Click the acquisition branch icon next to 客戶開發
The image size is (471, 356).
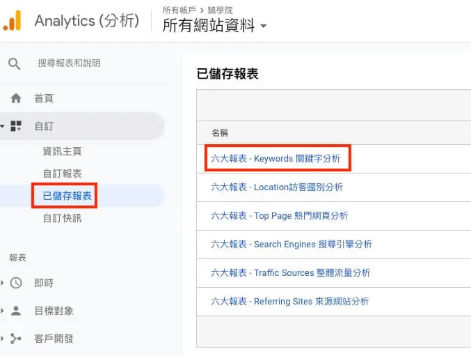pyautogui.click(x=15, y=339)
